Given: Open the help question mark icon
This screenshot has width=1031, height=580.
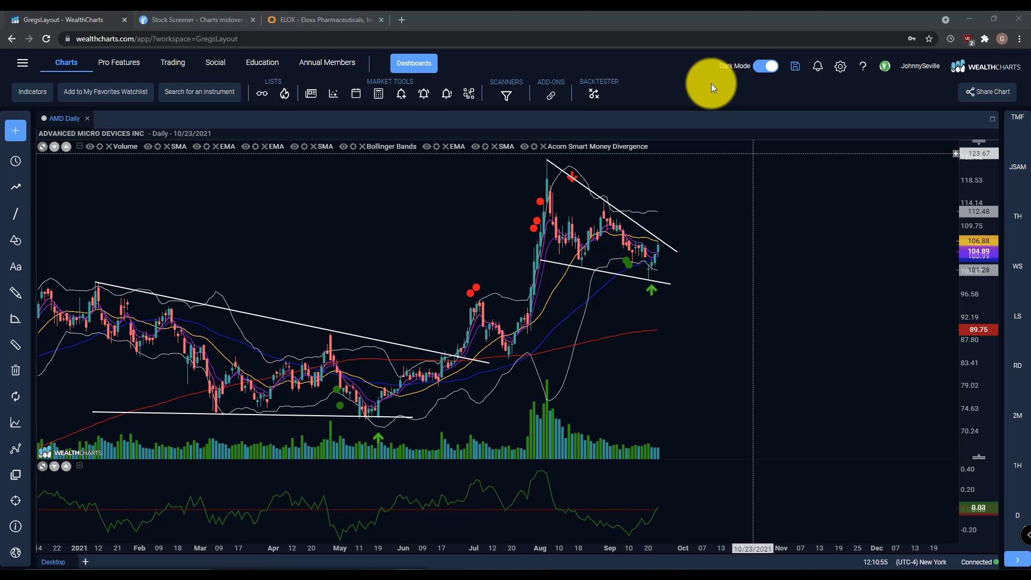Looking at the screenshot, I should pyautogui.click(x=863, y=66).
